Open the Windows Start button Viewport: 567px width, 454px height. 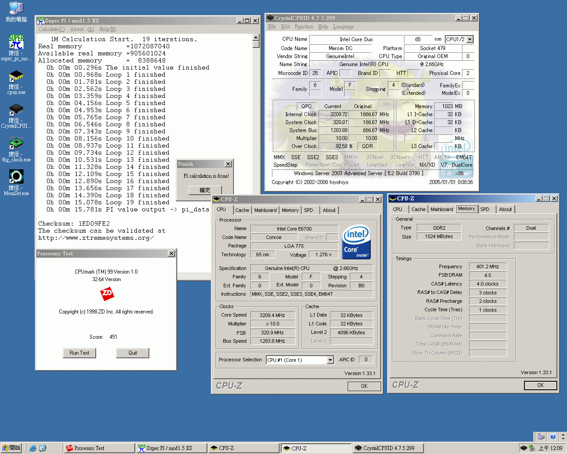[x=11, y=448]
